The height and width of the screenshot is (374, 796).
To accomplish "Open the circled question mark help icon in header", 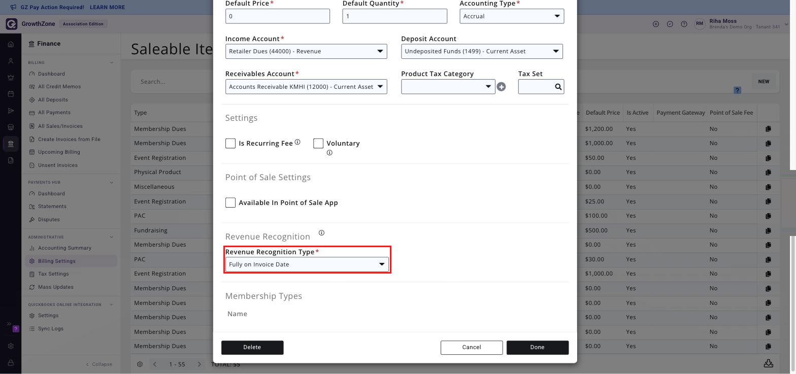I will tap(684, 24).
